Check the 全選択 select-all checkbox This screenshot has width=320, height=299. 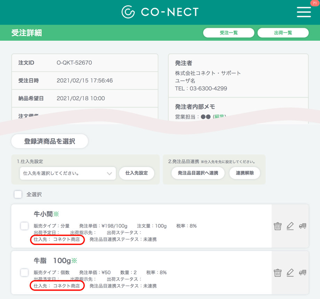click(x=18, y=194)
